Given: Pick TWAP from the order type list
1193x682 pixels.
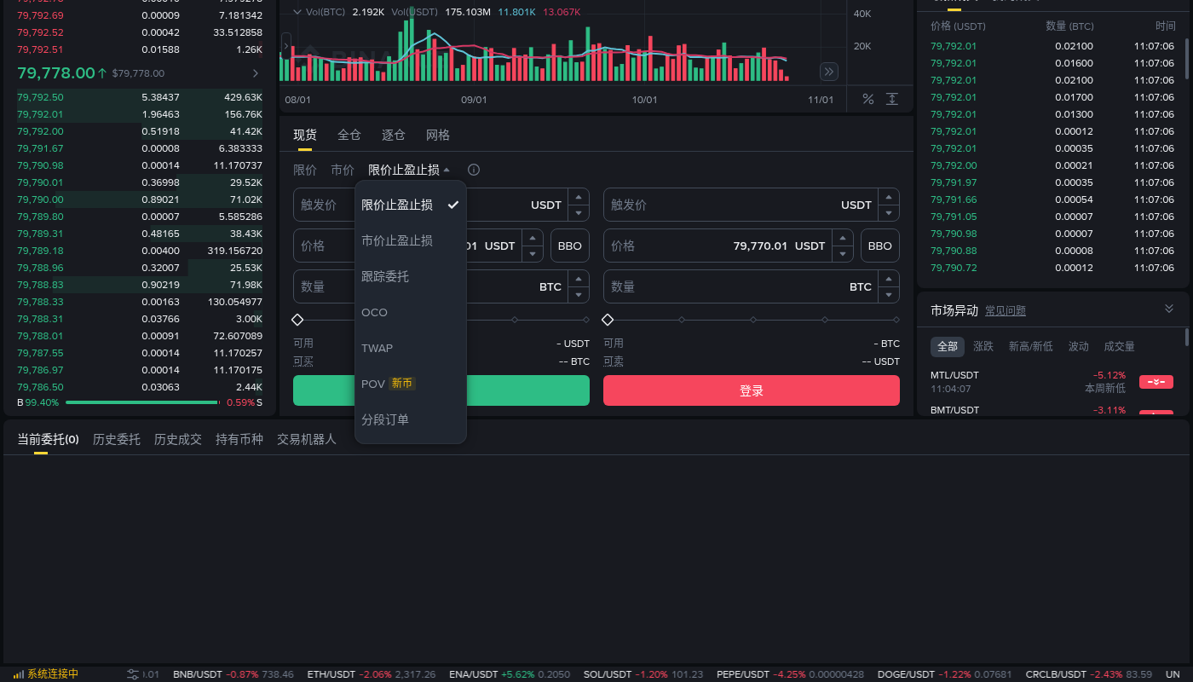Looking at the screenshot, I should [x=411, y=348].
